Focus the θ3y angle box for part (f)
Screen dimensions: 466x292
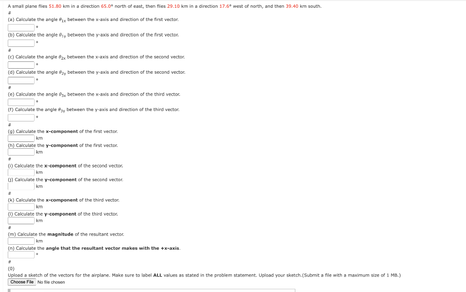(21, 118)
